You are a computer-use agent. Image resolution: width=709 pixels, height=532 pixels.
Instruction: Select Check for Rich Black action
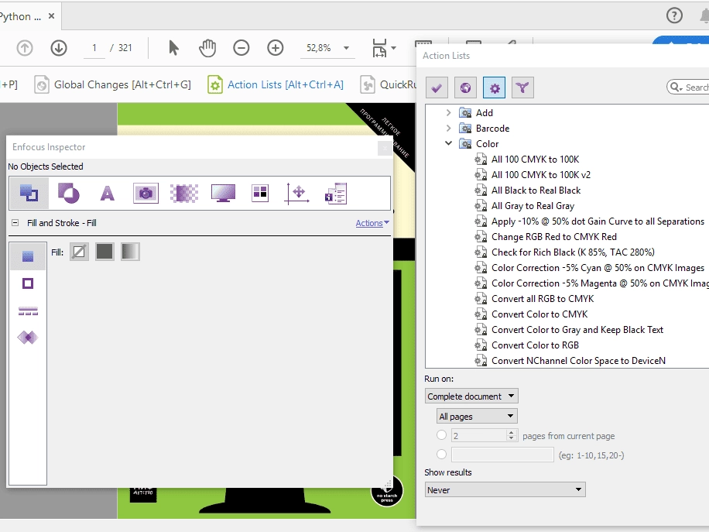573,252
